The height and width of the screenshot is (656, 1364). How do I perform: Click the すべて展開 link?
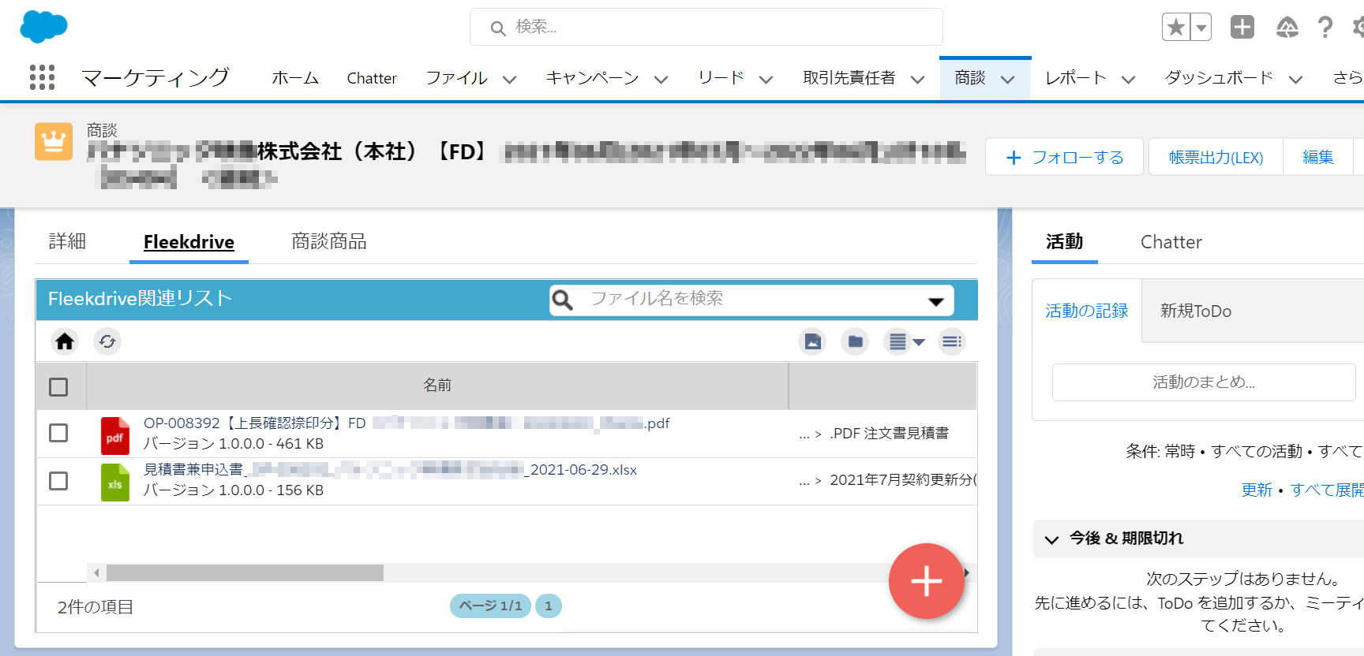1327,490
